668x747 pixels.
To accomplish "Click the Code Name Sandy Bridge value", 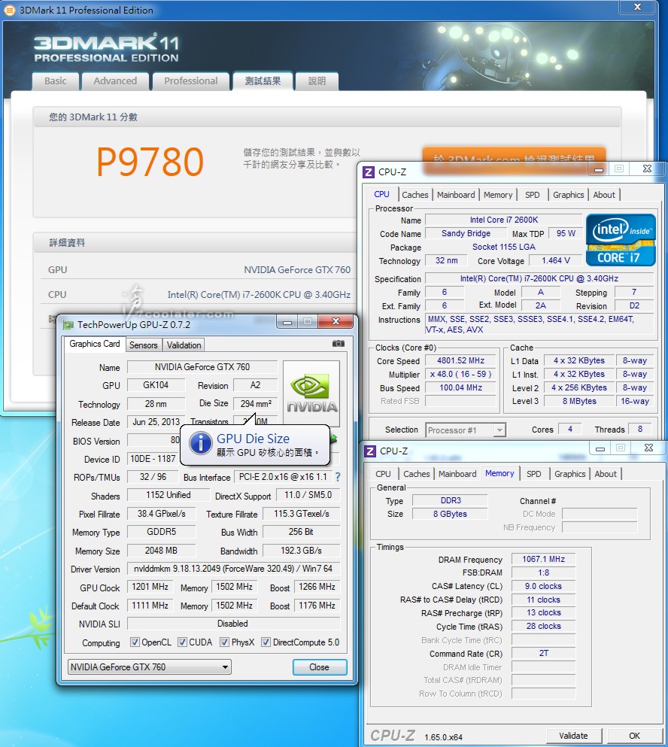I will (466, 233).
